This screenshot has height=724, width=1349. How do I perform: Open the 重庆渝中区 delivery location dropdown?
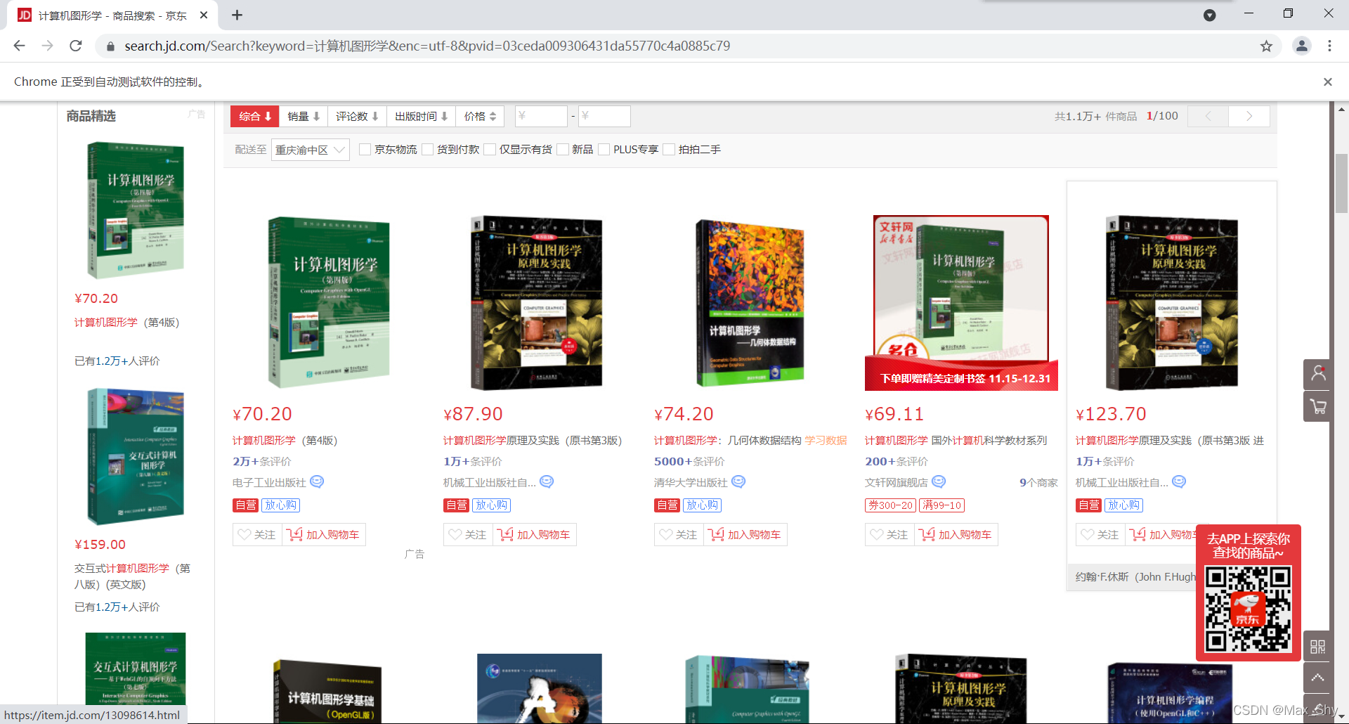[x=310, y=150]
